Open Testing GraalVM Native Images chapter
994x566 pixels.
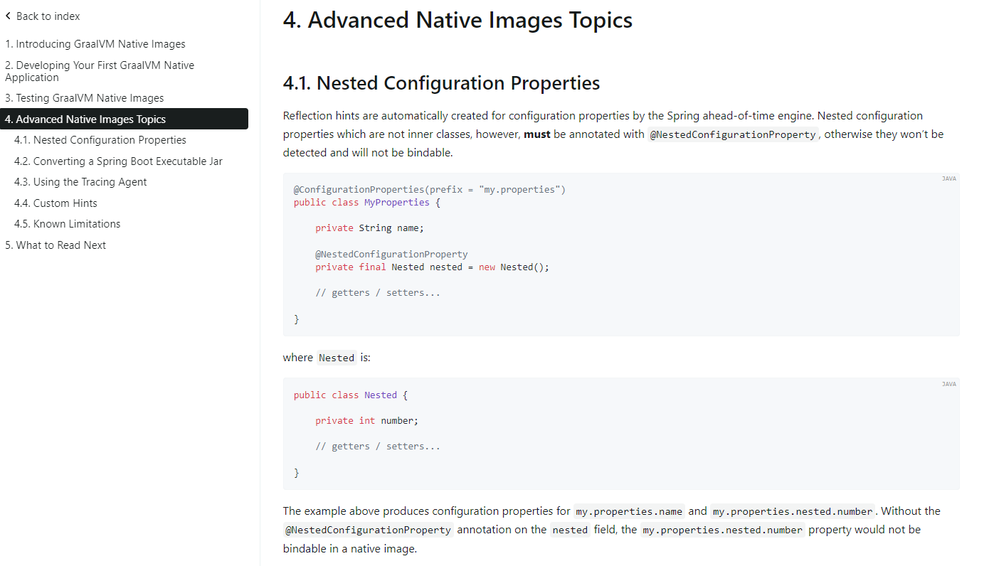click(x=84, y=98)
